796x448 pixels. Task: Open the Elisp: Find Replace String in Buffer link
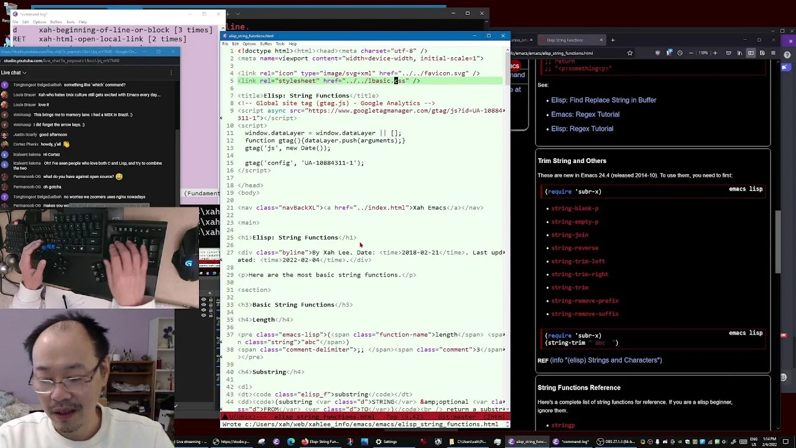tap(603, 100)
